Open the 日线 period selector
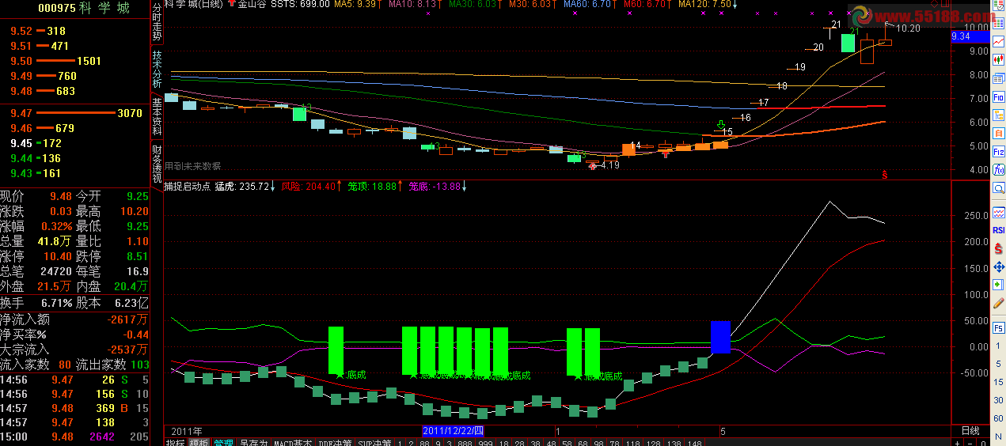Image resolution: width=1006 pixels, height=446 pixels. point(970,431)
